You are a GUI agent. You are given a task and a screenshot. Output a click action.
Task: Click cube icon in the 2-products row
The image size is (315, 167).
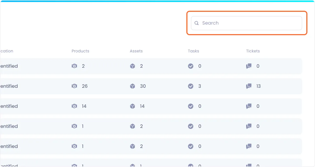coord(133,66)
